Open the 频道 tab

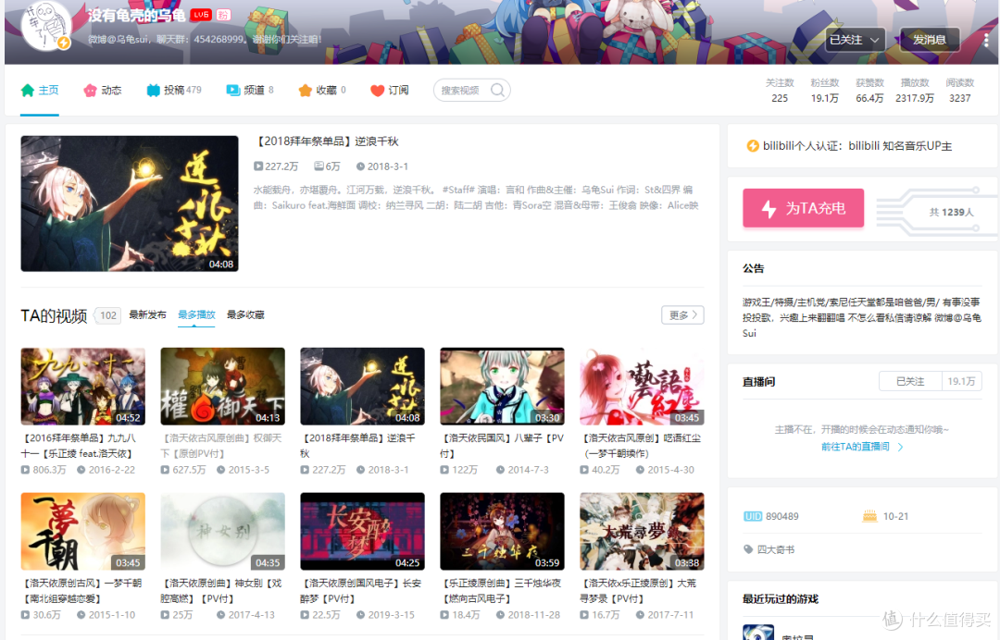click(250, 91)
